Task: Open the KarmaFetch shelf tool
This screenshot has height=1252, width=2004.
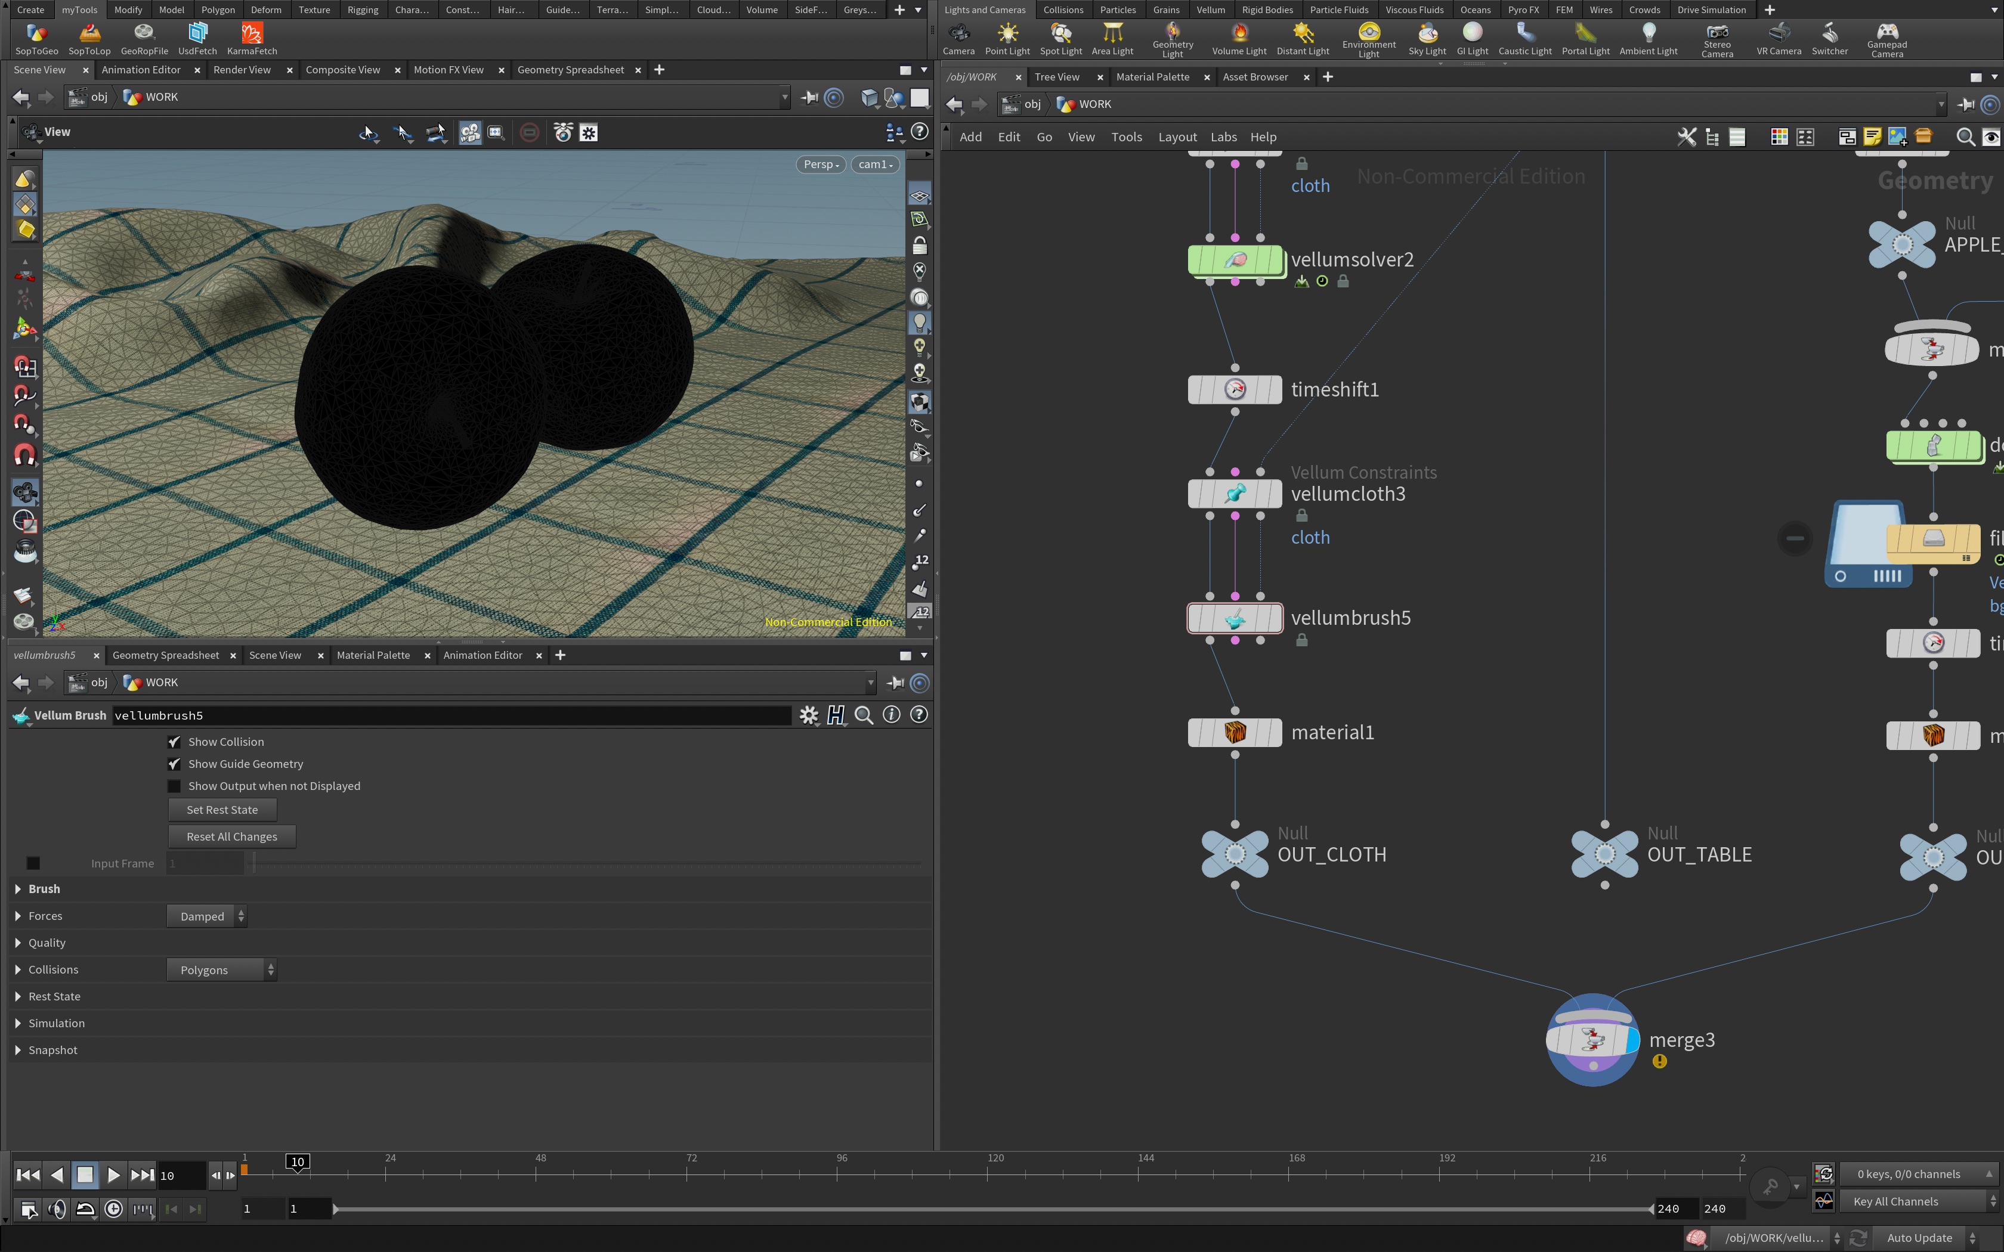Action: tap(252, 39)
